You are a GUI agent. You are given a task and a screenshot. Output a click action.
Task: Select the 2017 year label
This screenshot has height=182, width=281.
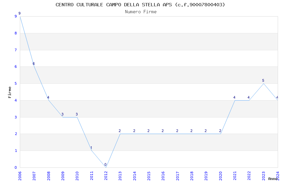click(x=178, y=176)
